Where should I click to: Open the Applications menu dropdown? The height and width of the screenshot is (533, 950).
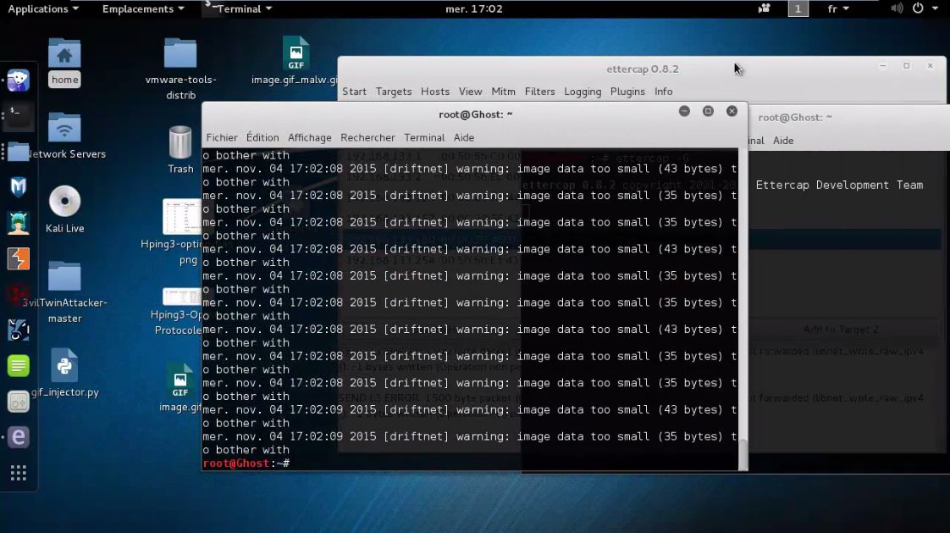coord(43,8)
